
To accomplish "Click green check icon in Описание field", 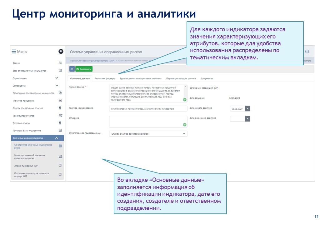I will coord(185,124).
